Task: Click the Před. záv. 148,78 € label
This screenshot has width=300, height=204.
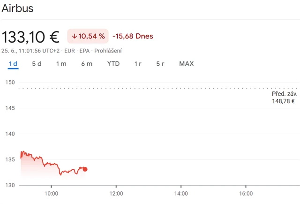Action: 283,98
